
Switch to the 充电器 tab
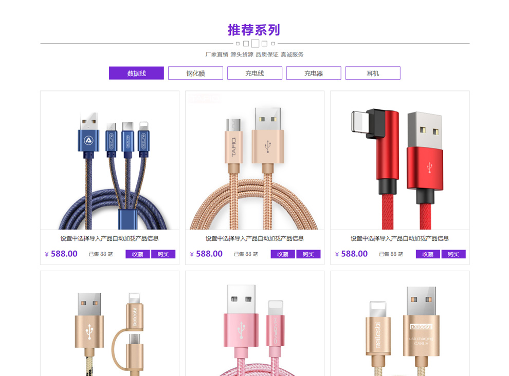(314, 73)
